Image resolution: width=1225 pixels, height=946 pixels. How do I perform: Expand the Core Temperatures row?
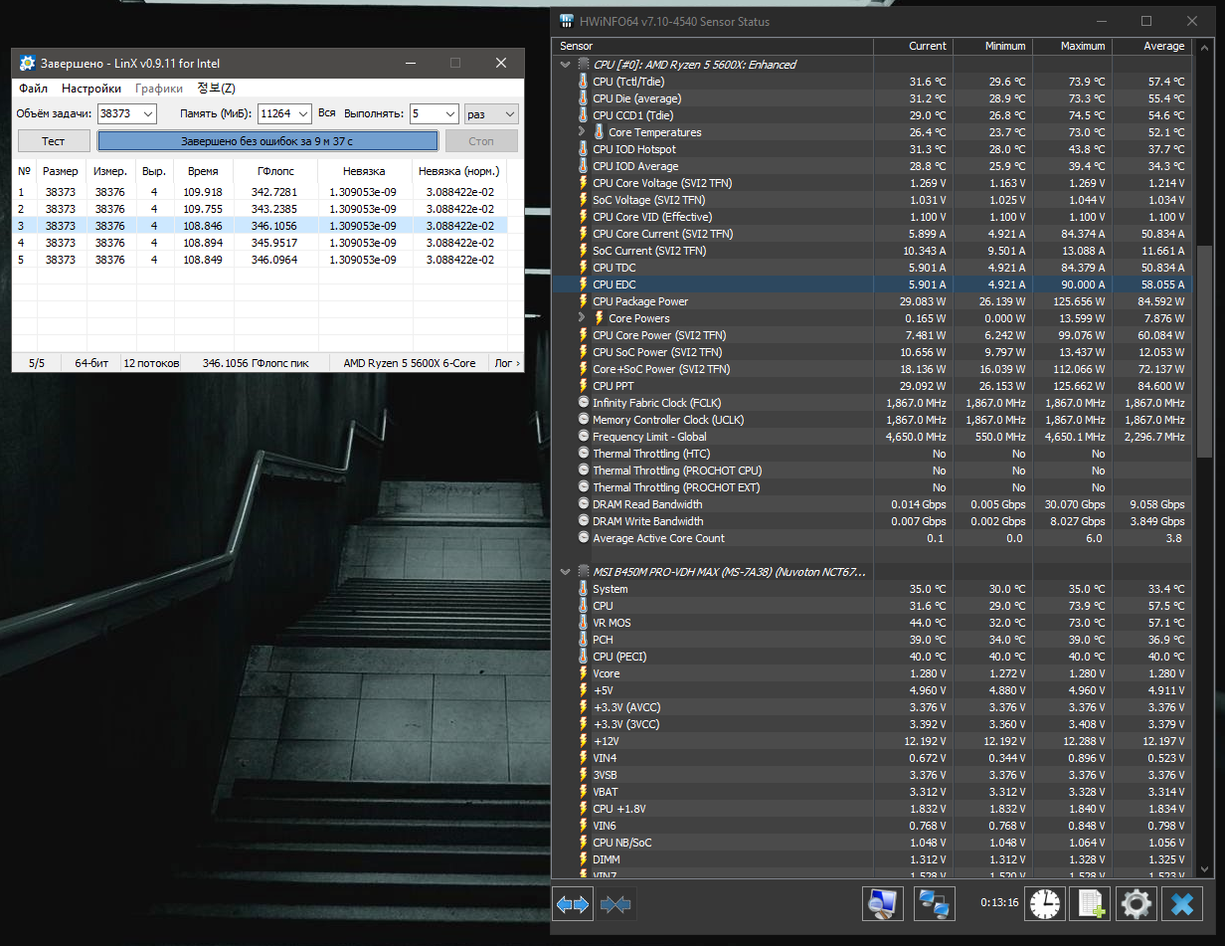tap(583, 132)
